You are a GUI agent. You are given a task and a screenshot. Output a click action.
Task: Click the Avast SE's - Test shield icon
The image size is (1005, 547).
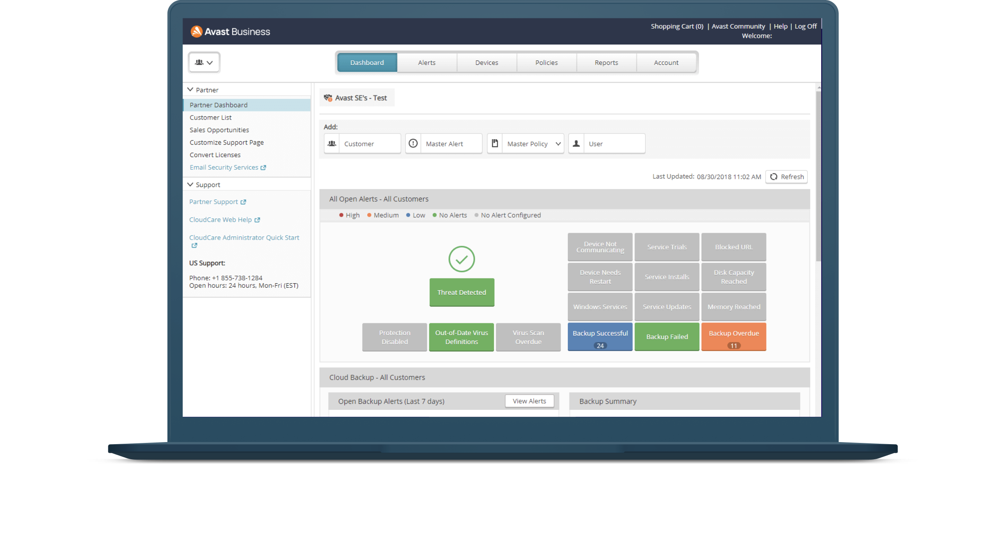pyautogui.click(x=328, y=98)
